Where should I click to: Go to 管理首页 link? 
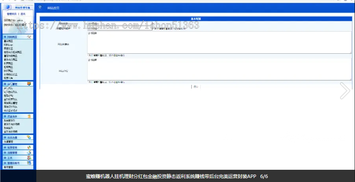pyautogui.click(x=11, y=14)
